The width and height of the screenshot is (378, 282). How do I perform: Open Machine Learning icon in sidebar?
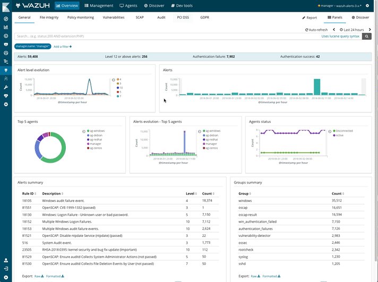(x=6, y=78)
